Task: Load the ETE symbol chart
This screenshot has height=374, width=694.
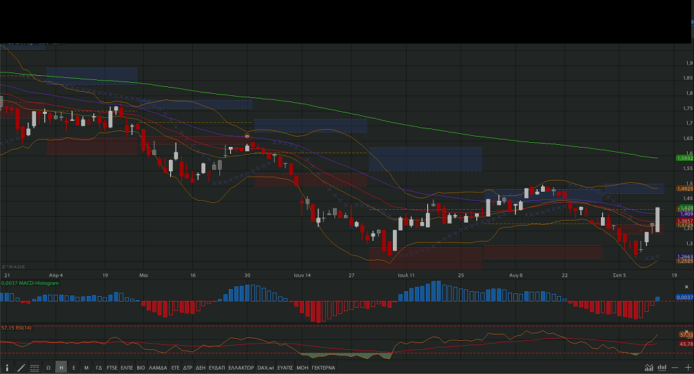Action: click(x=175, y=368)
